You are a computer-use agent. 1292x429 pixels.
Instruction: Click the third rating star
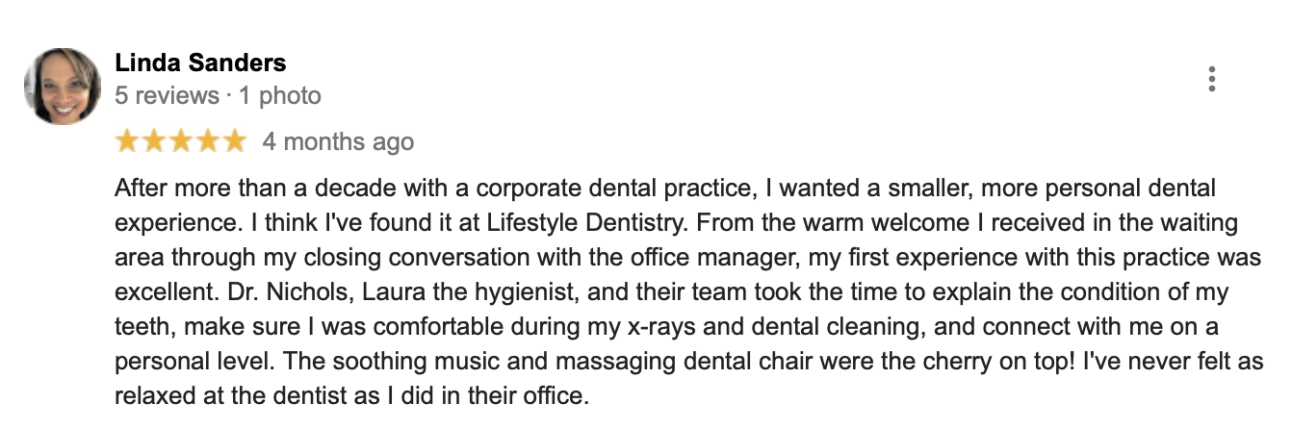point(181,142)
